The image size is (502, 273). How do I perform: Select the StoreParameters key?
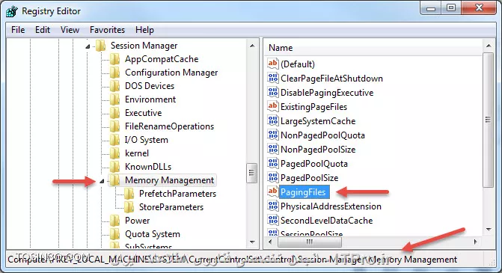point(171,207)
